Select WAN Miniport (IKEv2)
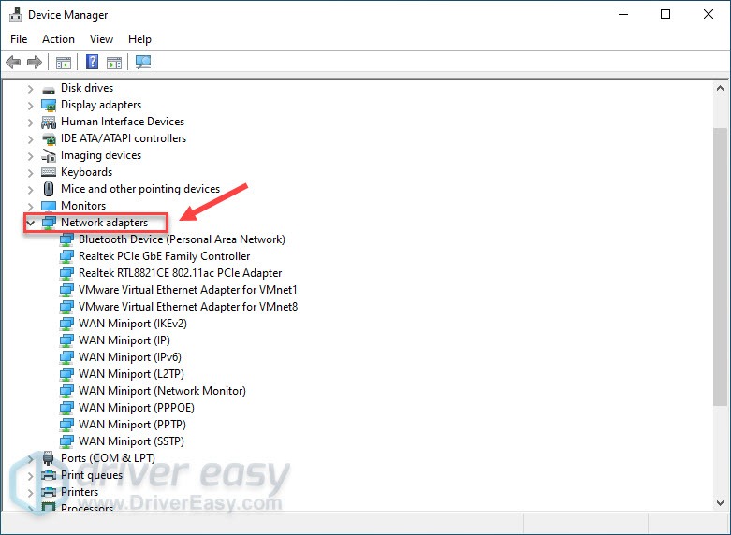Image resolution: width=731 pixels, height=535 pixels. coord(132,324)
